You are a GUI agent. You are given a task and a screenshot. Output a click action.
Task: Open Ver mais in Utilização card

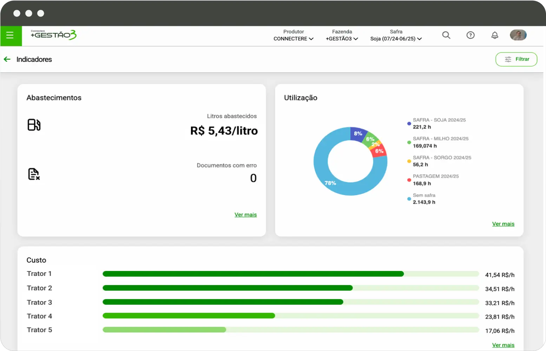503,224
